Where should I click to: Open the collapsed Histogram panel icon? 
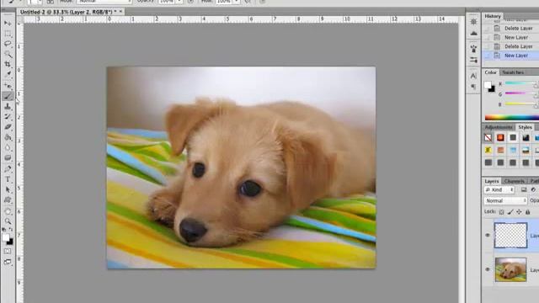click(x=473, y=34)
